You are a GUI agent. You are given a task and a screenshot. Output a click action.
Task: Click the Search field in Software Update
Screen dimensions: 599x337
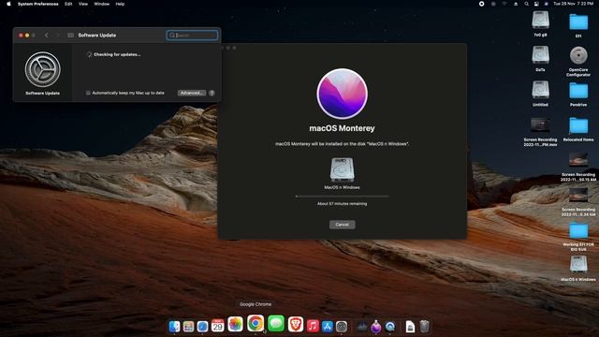pos(192,36)
